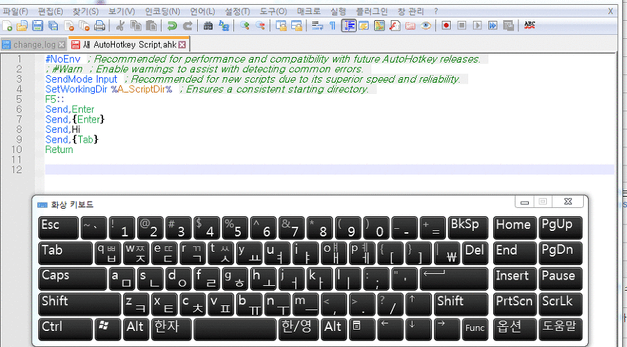Image resolution: width=627 pixels, height=347 pixels.
Task: Open Find with the binoculars icon
Action: [x=208, y=26]
